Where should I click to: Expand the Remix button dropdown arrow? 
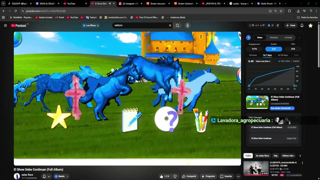pyautogui.click(x=67, y=176)
